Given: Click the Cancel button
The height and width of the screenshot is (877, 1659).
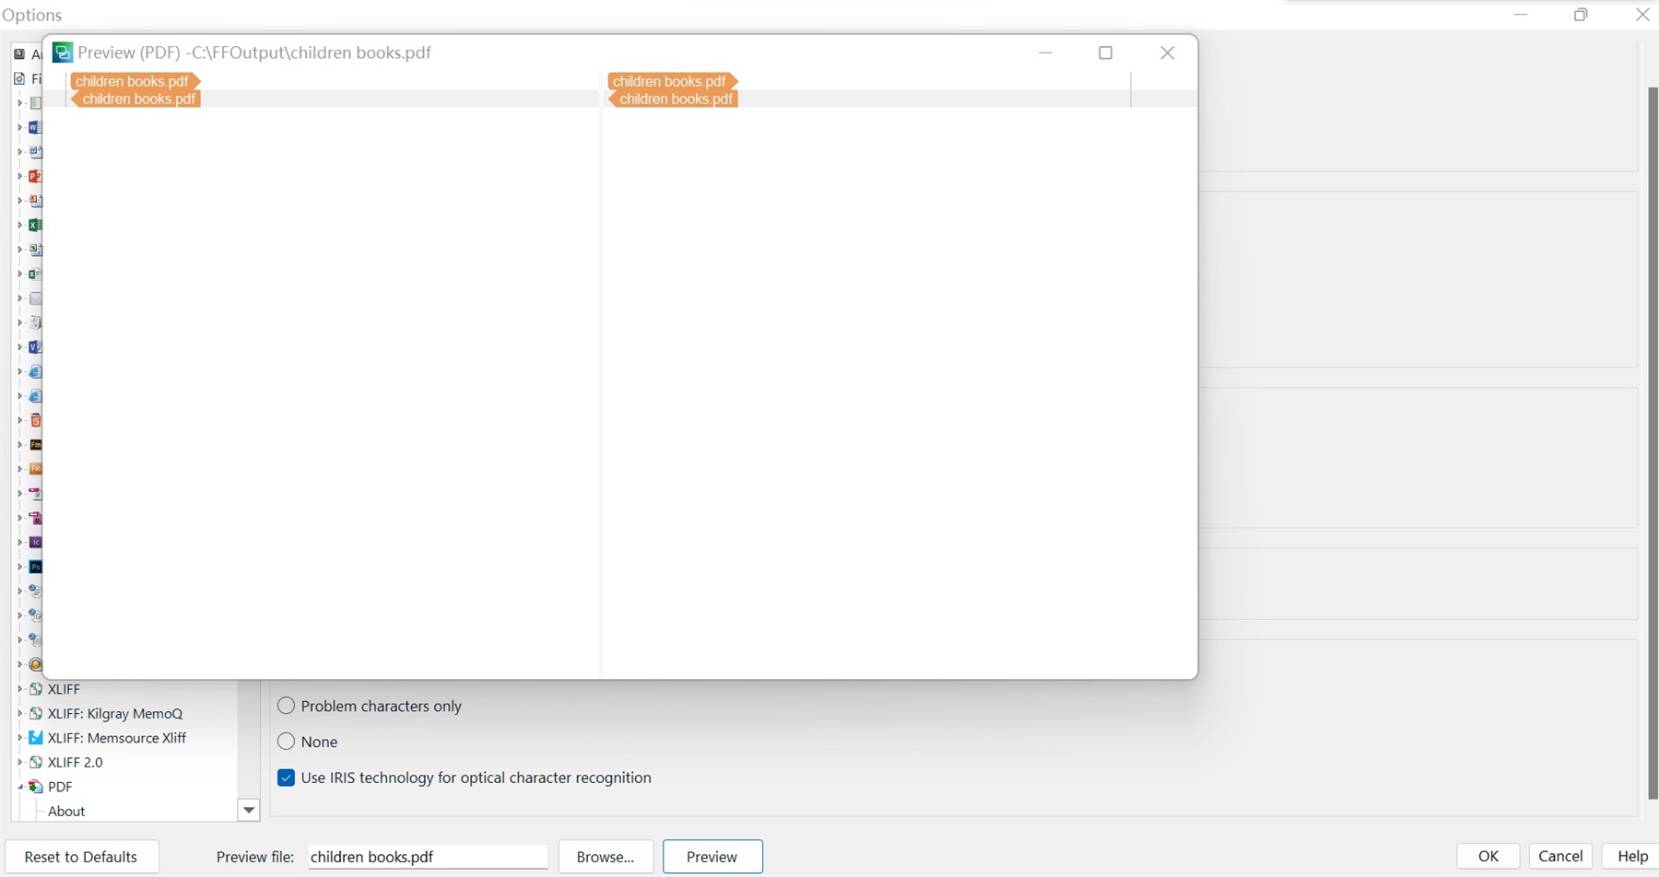Looking at the screenshot, I should click(1560, 856).
